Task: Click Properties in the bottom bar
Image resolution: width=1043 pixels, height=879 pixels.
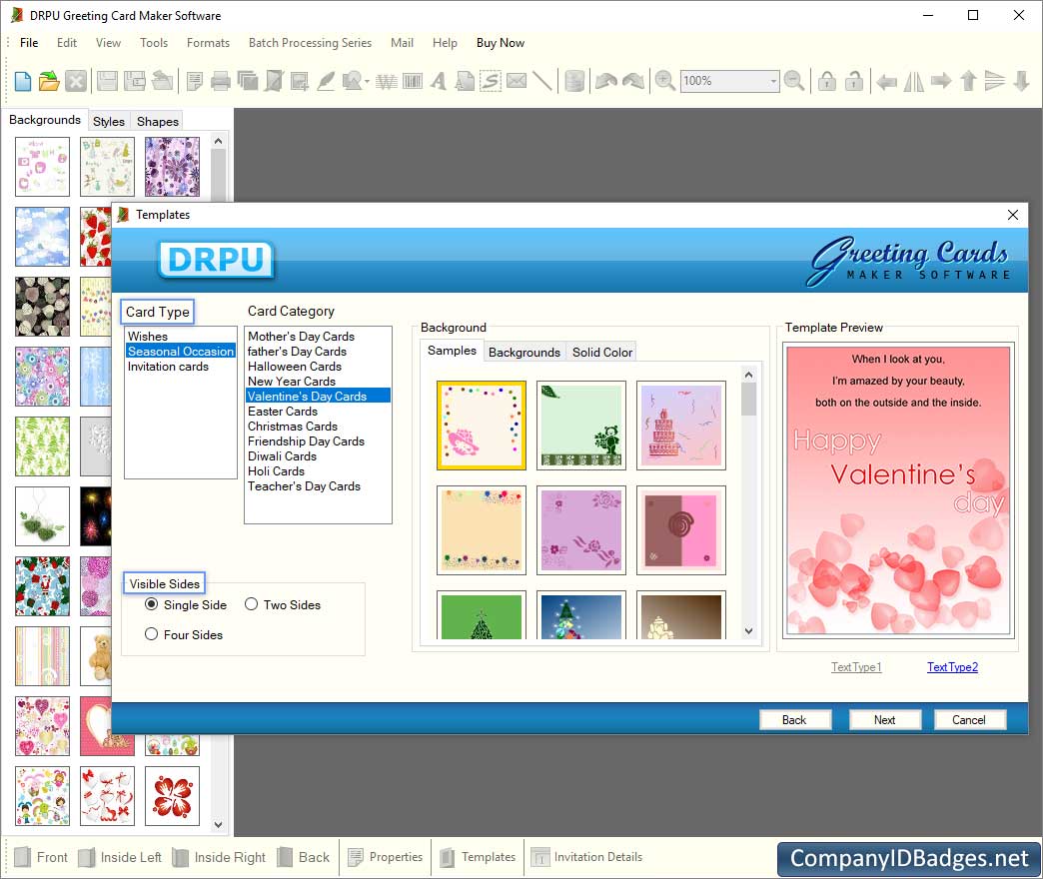Action: 386,857
